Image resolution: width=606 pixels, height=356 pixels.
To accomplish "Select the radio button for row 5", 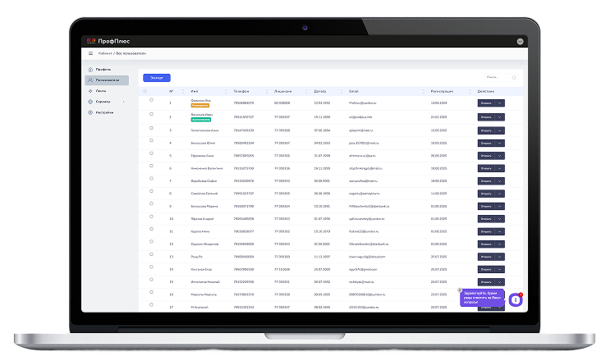I will [x=151, y=154].
